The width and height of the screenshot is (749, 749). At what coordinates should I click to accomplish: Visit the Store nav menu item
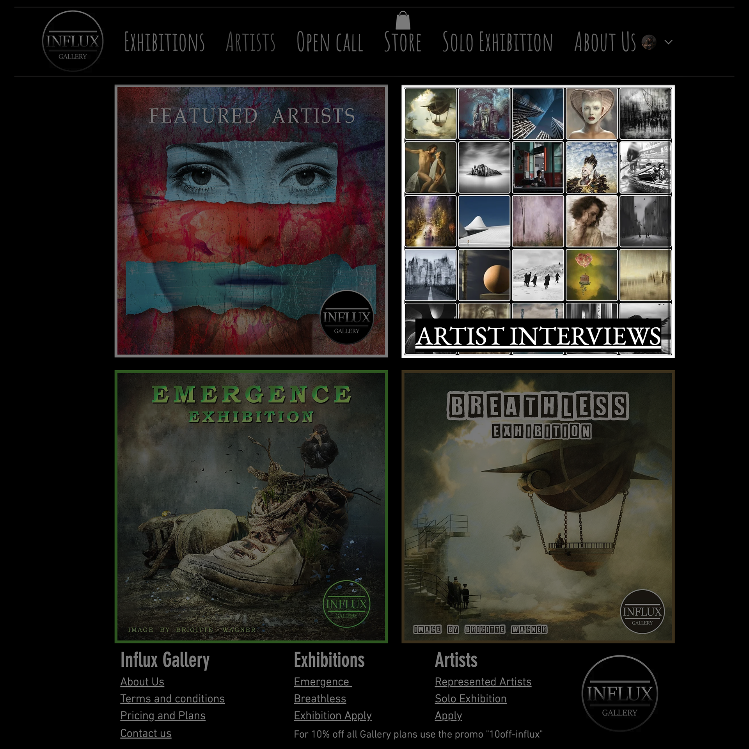tap(403, 42)
